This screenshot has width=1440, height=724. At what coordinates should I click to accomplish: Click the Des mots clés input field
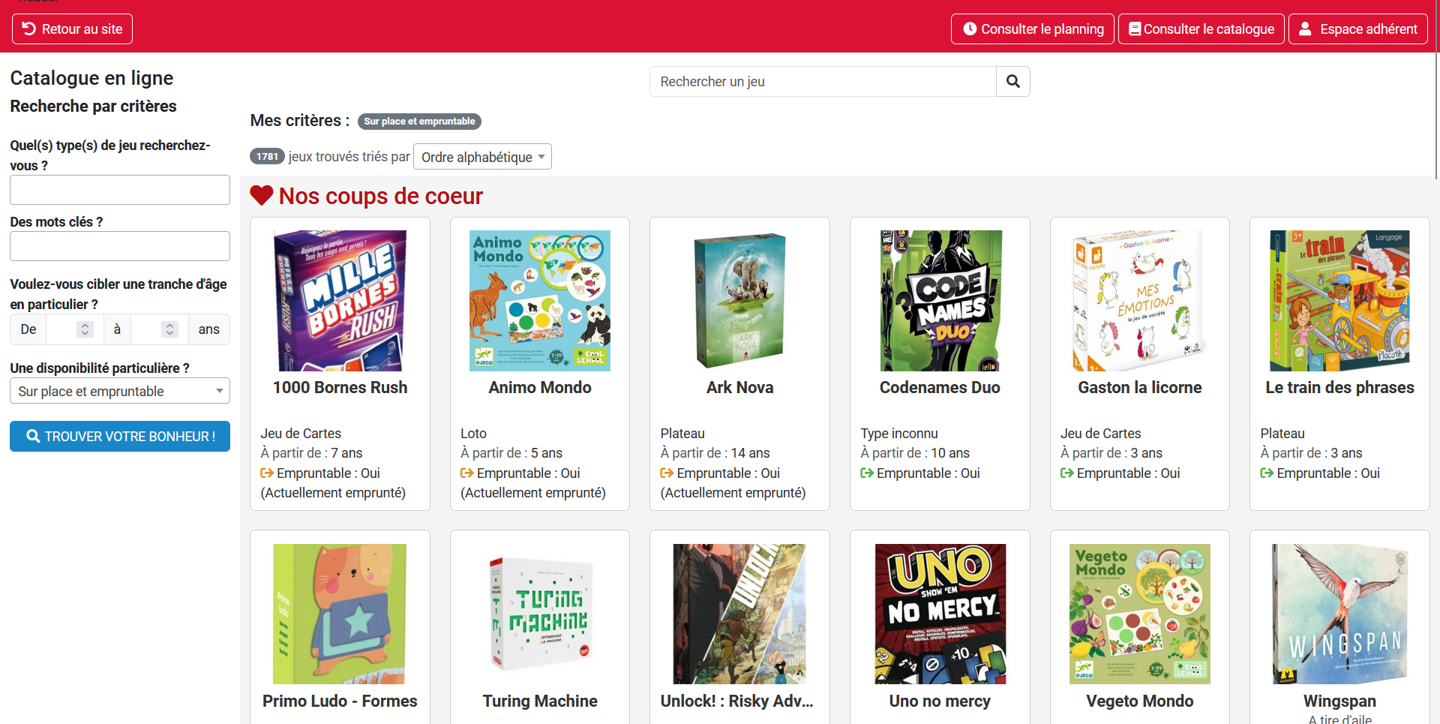[x=120, y=246]
